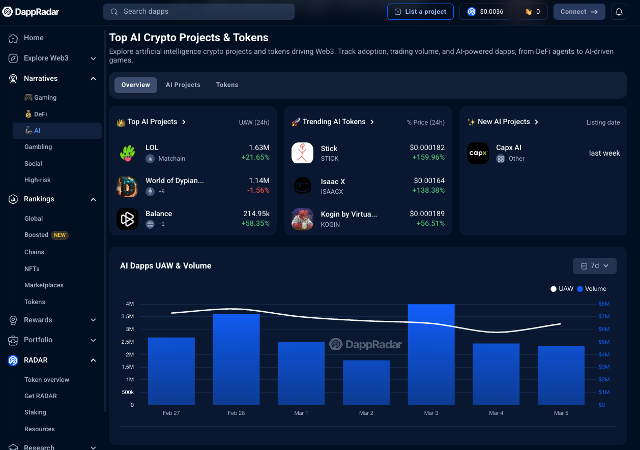The width and height of the screenshot is (640, 450).
Task: Click the Isaac X token logo
Action: pyautogui.click(x=302, y=186)
